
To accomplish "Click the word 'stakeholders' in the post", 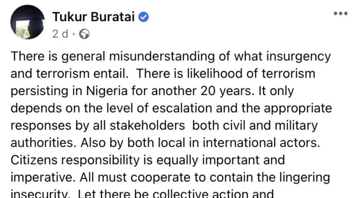I will tap(147, 125).
